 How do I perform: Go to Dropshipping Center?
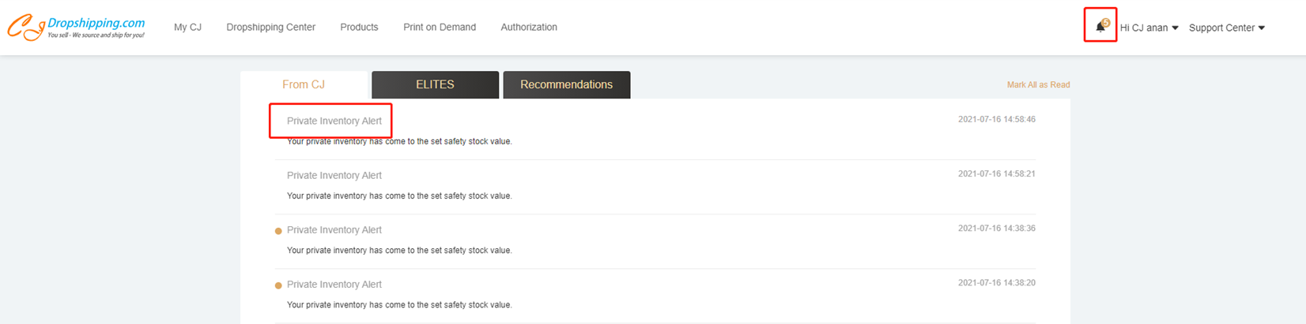point(270,27)
